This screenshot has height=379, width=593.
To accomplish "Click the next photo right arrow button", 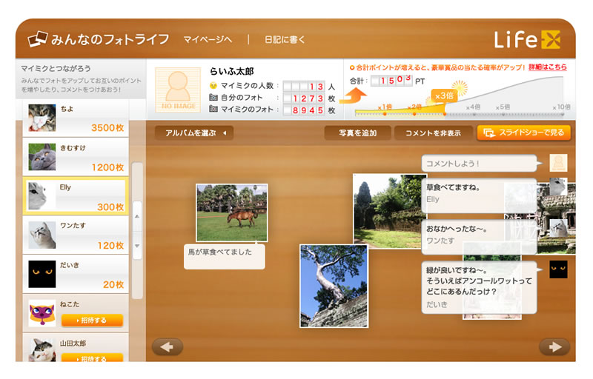I will coord(554,346).
